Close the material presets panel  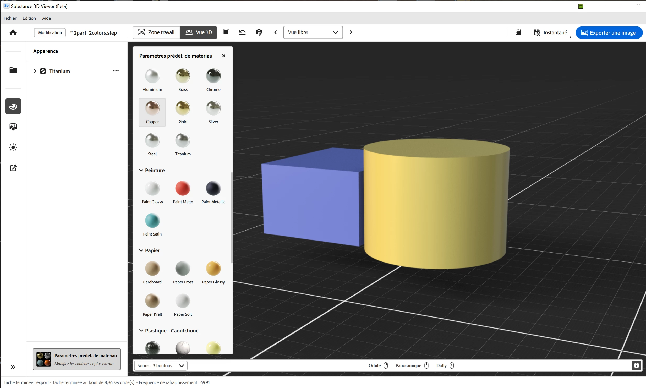tap(223, 56)
